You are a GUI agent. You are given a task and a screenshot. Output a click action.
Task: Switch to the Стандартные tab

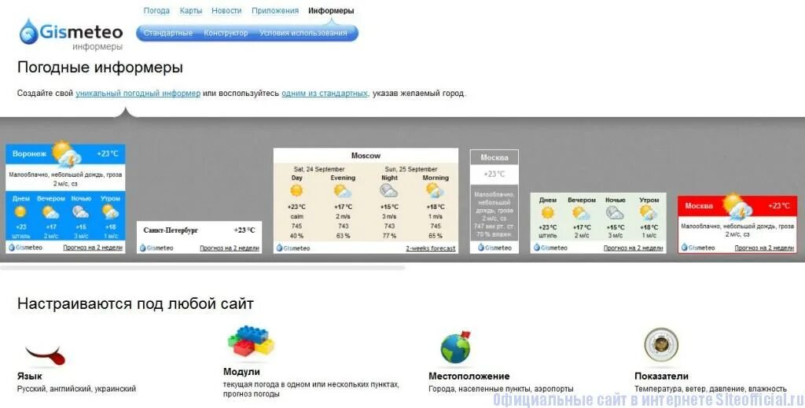tap(168, 33)
